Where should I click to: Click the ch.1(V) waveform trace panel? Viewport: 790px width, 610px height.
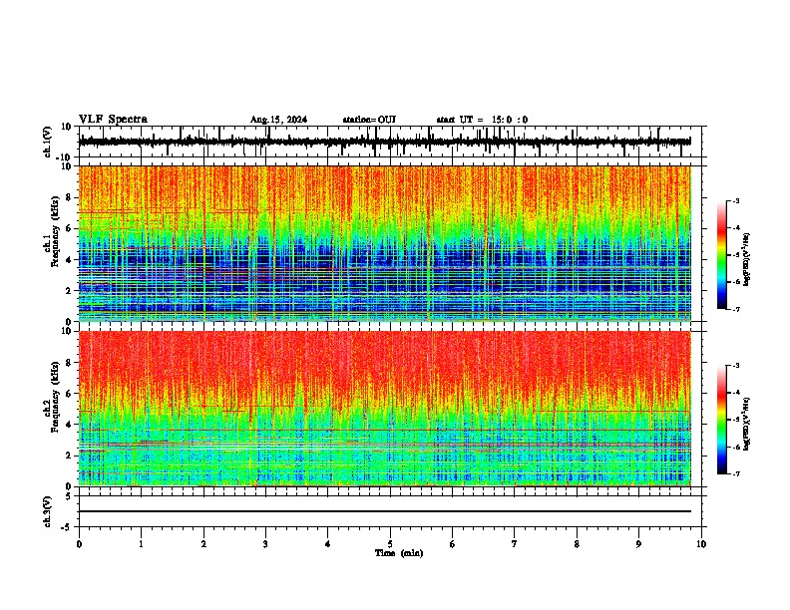(390, 142)
